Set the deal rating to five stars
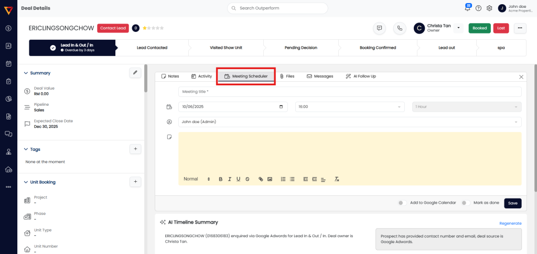The image size is (537, 254). point(162,28)
